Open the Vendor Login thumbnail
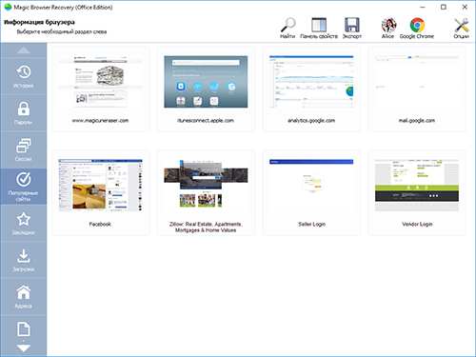Screen dimensions: 476x357 click(417, 186)
